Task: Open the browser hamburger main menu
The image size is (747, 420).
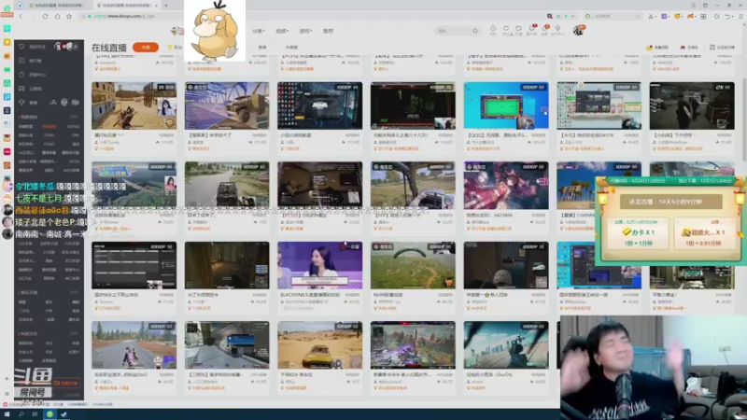Action: 740,16
